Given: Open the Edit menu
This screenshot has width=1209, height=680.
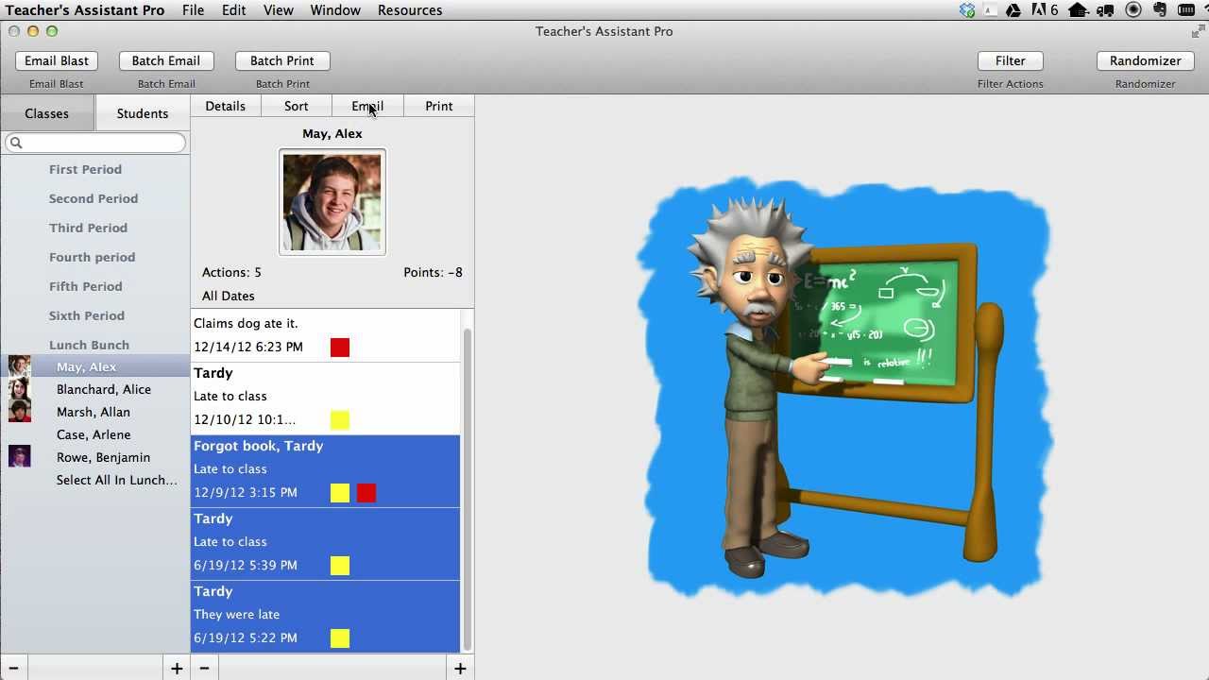Looking at the screenshot, I should coord(233,10).
